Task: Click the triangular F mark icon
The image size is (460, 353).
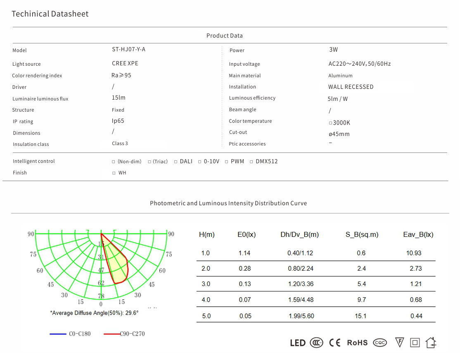Action: point(399,342)
